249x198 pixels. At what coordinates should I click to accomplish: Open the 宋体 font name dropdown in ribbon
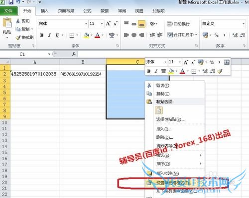pos(86,24)
